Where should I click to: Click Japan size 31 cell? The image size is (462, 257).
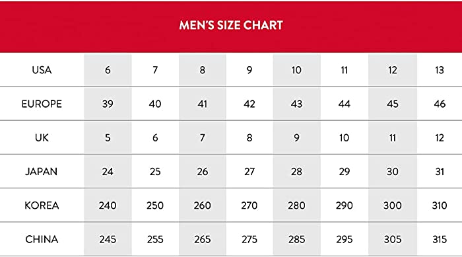click(440, 171)
